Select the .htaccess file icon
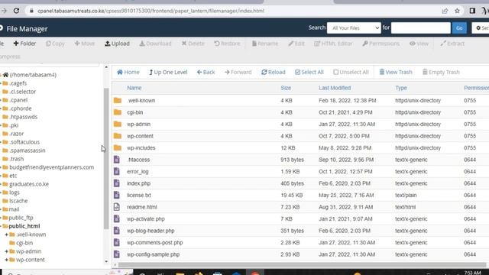Viewport: 489px width, 275px height. coord(117,160)
